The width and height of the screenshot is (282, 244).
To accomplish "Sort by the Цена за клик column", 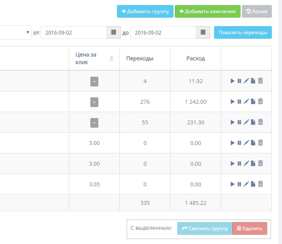I will pos(111,59).
